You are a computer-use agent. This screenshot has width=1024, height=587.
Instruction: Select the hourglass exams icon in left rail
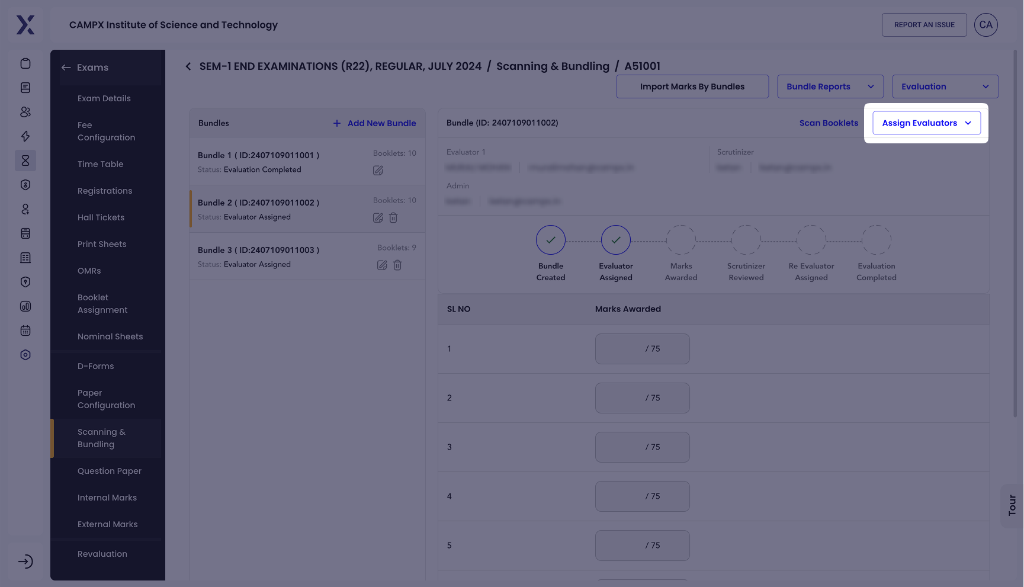pyautogui.click(x=25, y=161)
